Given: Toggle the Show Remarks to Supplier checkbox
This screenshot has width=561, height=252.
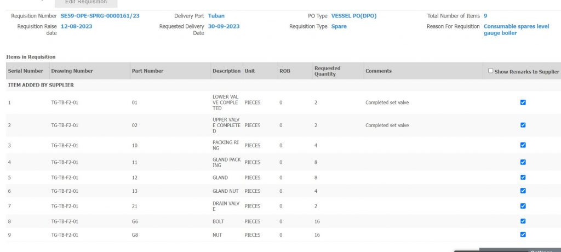Looking at the screenshot, I should tap(490, 71).
